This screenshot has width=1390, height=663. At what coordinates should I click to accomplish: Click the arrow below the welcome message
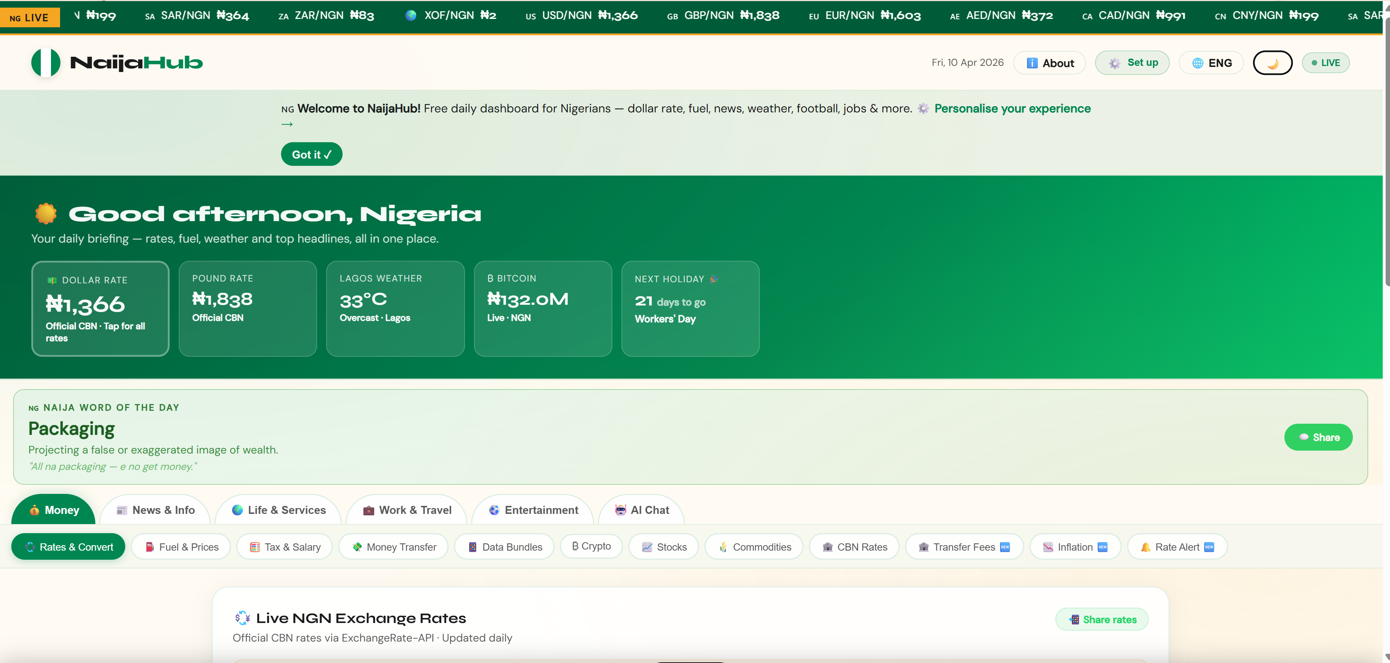tap(287, 124)
